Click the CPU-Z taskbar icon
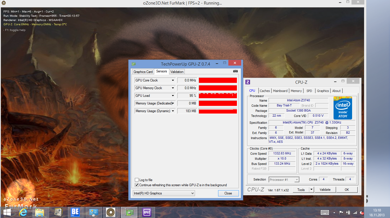Viewport: 390px width, 218px height. tap(147, 212)
